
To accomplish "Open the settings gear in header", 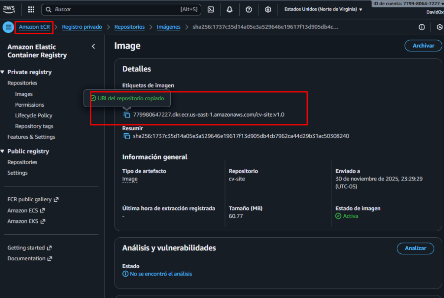I will point(268,9).
